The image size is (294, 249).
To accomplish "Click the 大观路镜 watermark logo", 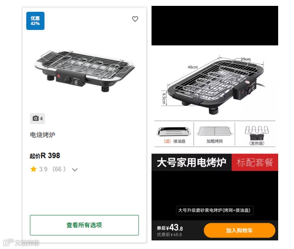I will 21,242.
